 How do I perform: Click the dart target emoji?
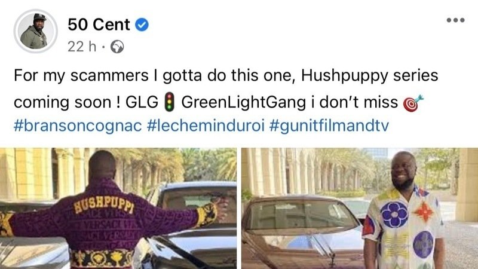point(413,103)
